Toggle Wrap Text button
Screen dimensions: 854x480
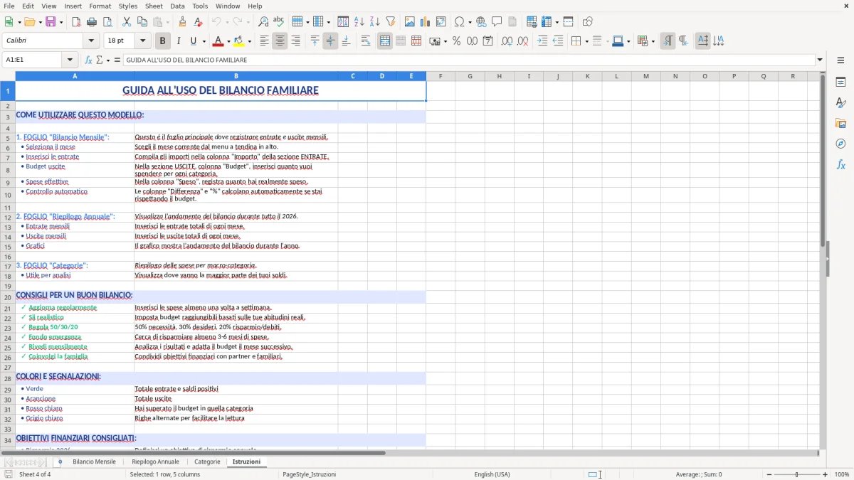(366, 41)
